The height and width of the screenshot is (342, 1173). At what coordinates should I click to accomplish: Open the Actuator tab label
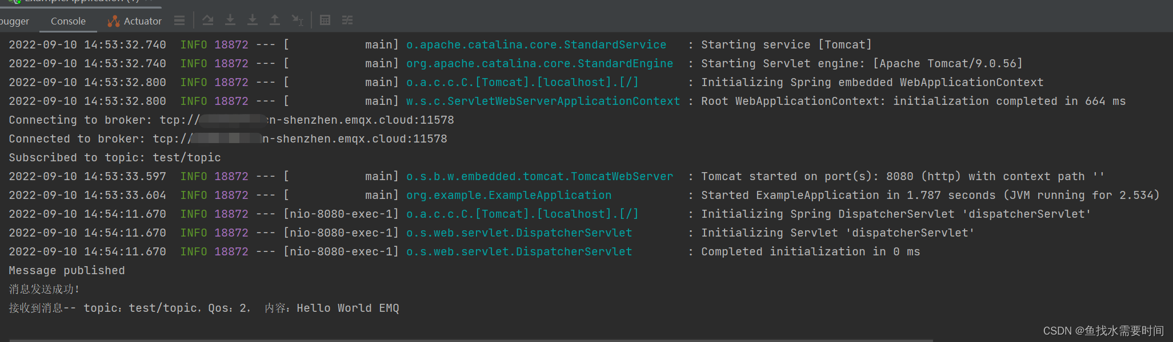point(143,21)
